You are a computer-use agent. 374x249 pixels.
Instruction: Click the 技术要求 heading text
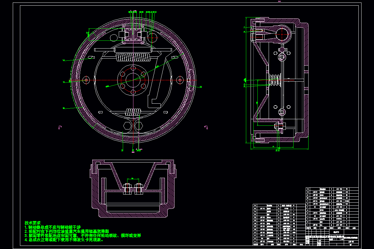(33, 223)
